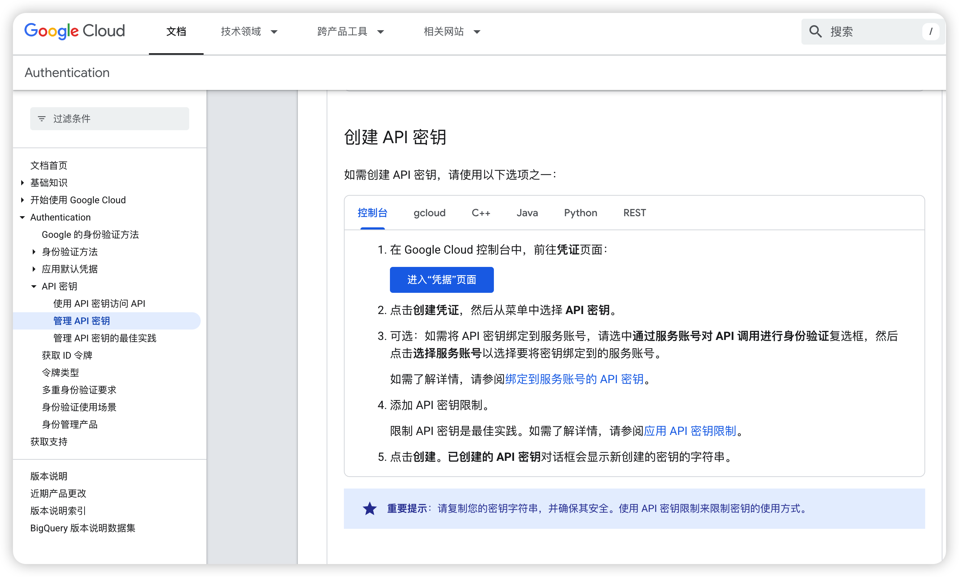Expand 开始使用 Google Cloud section
This screenshot has width=959, height=577.
click(x=23, y=200)
